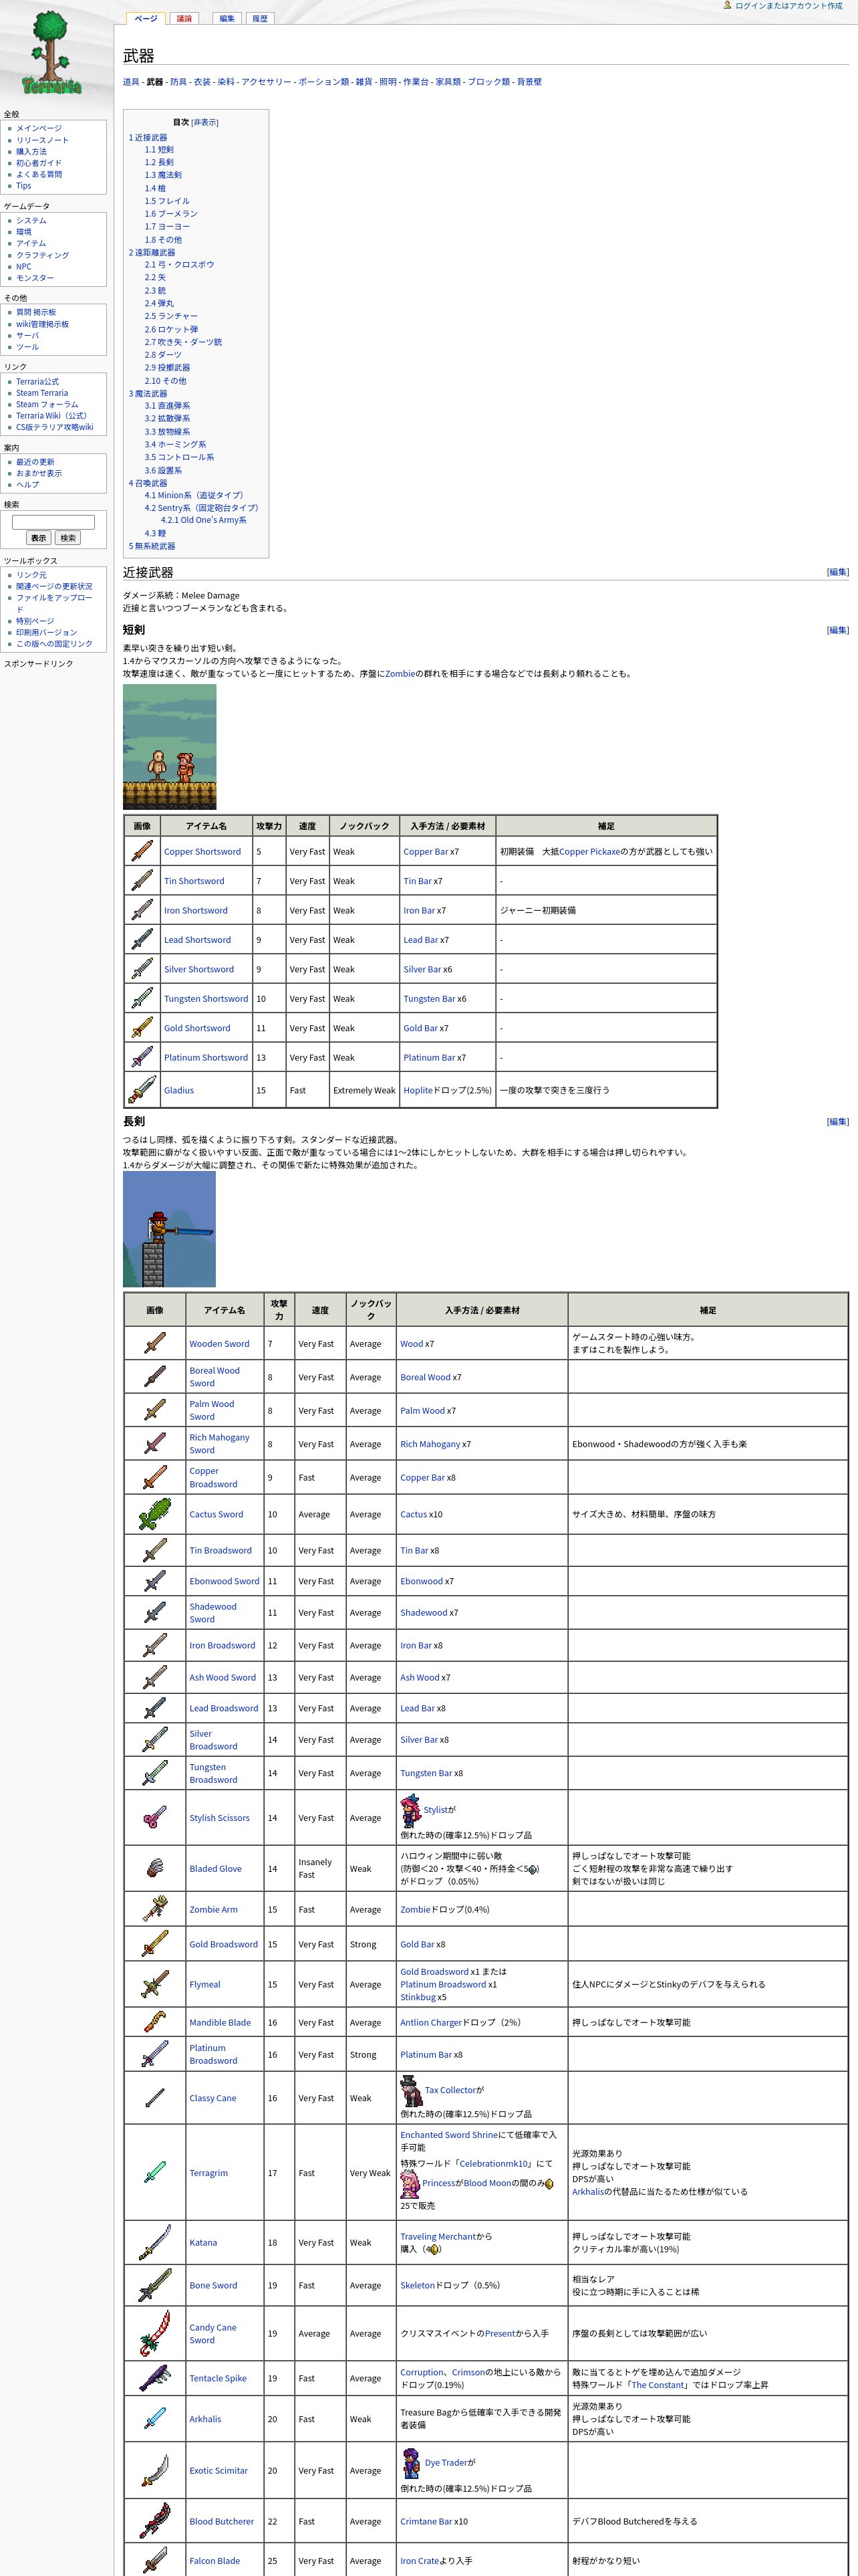
Task: Open Steam フォーラム sidebar link
Action: 47,404
